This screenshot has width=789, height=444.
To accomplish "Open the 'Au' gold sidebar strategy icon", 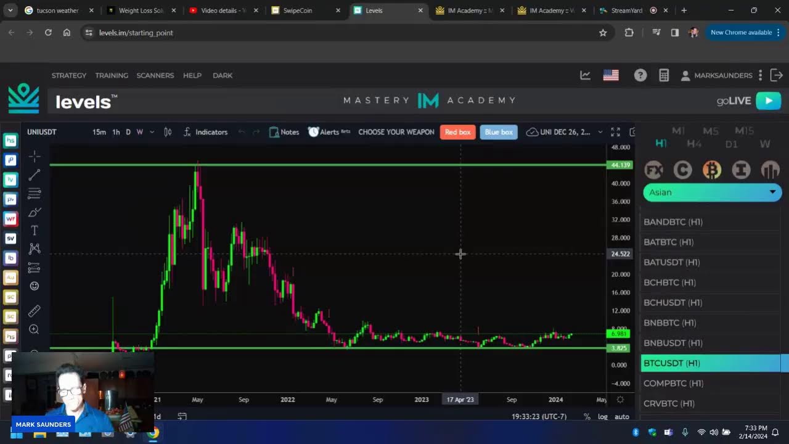I will 10,277.
